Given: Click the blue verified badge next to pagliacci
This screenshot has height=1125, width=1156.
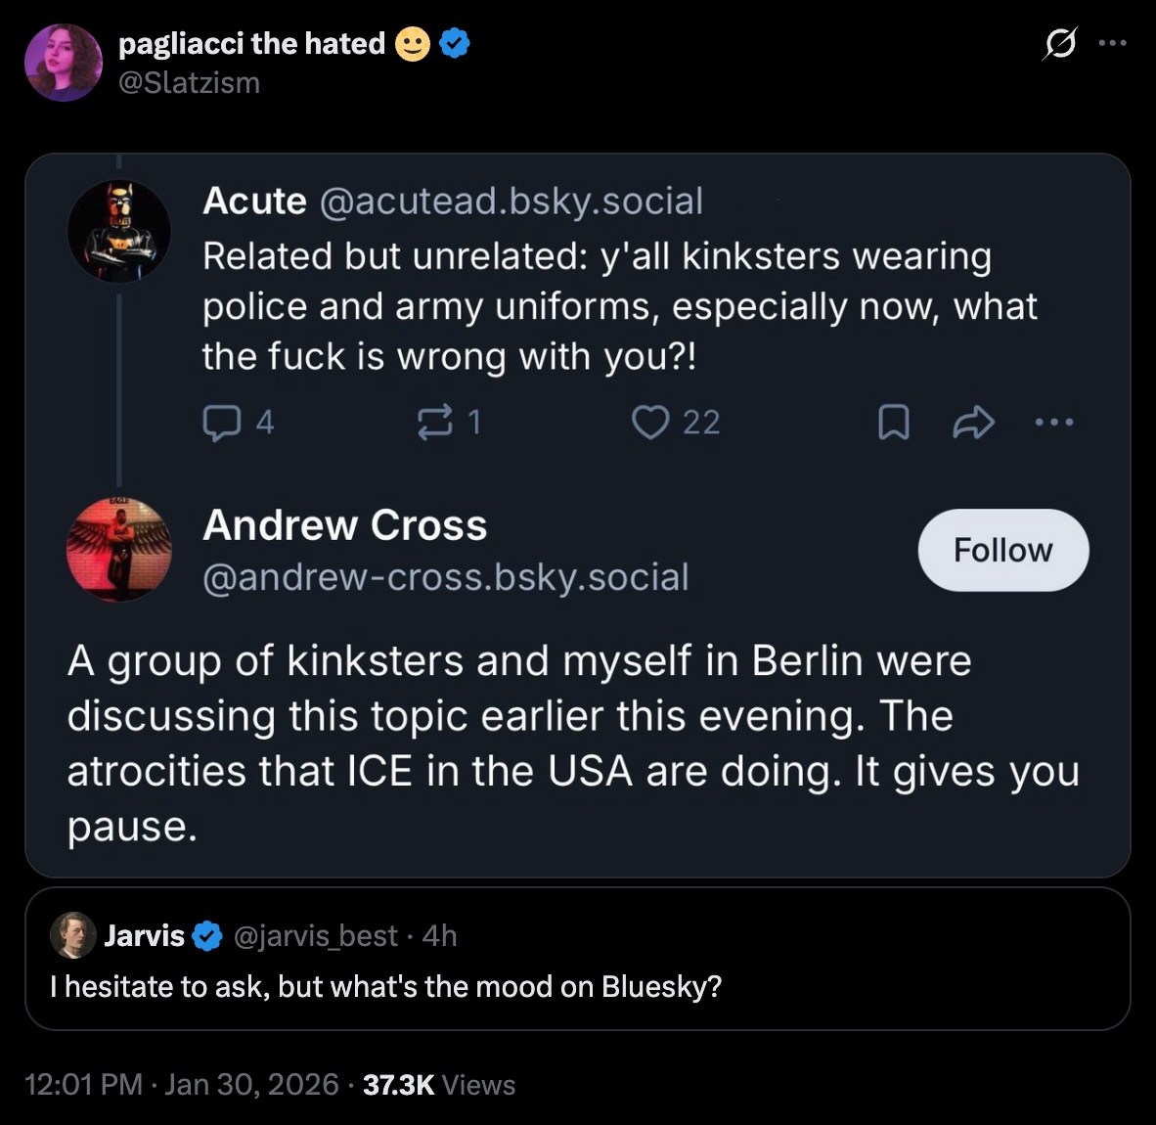Looking at the screenshot, I should coord(455,44).
